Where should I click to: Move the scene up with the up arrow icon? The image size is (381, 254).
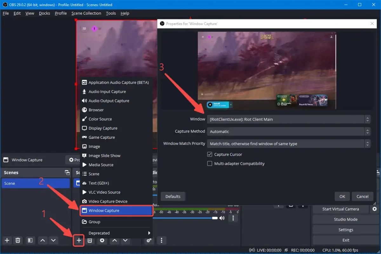tap(43, 240)
